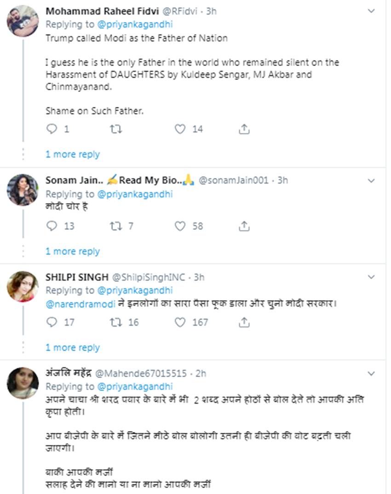391x494 pixels.
Task: Reply to SHILPI SINGH's tweet
Action: [52, 322]
